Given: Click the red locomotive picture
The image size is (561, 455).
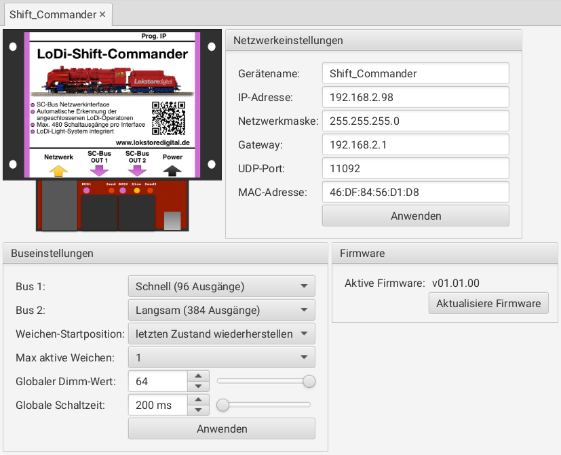Looking at the screenshot, I should point(113,81).
